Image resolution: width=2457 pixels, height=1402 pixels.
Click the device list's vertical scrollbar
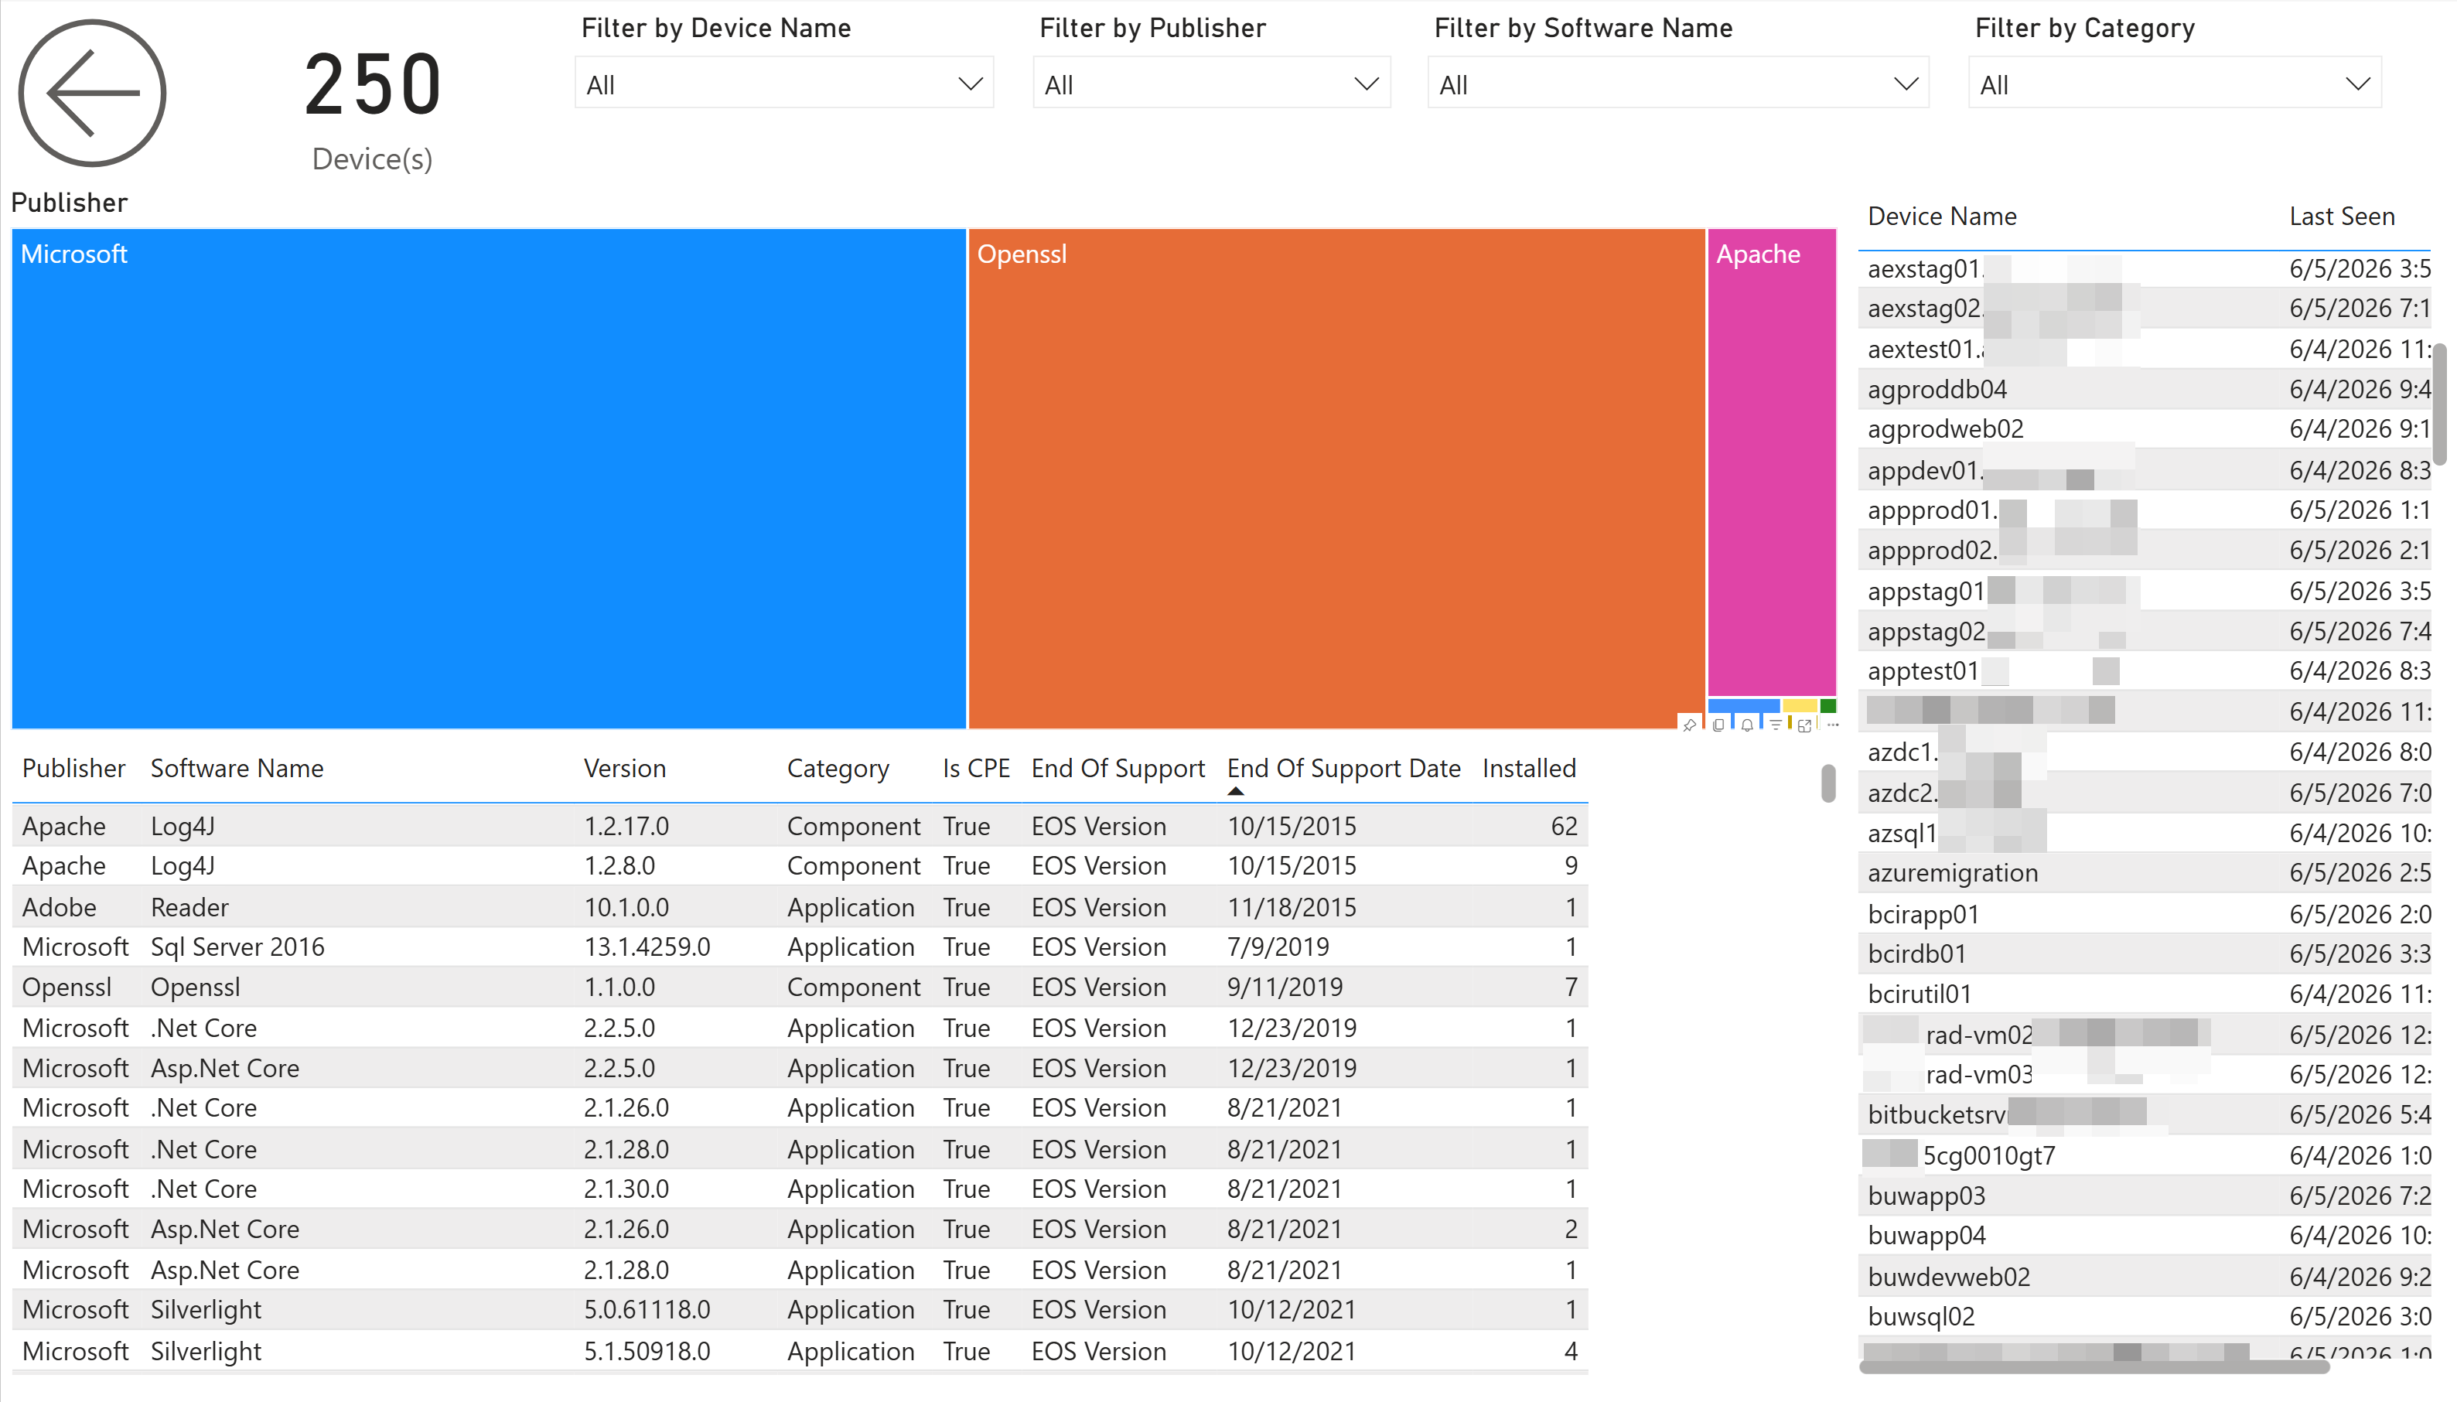(x=2441, y=404)
